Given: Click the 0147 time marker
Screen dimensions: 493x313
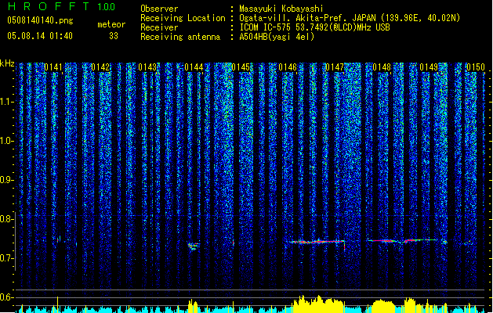Looking at the screenshot, I should 335,67.
